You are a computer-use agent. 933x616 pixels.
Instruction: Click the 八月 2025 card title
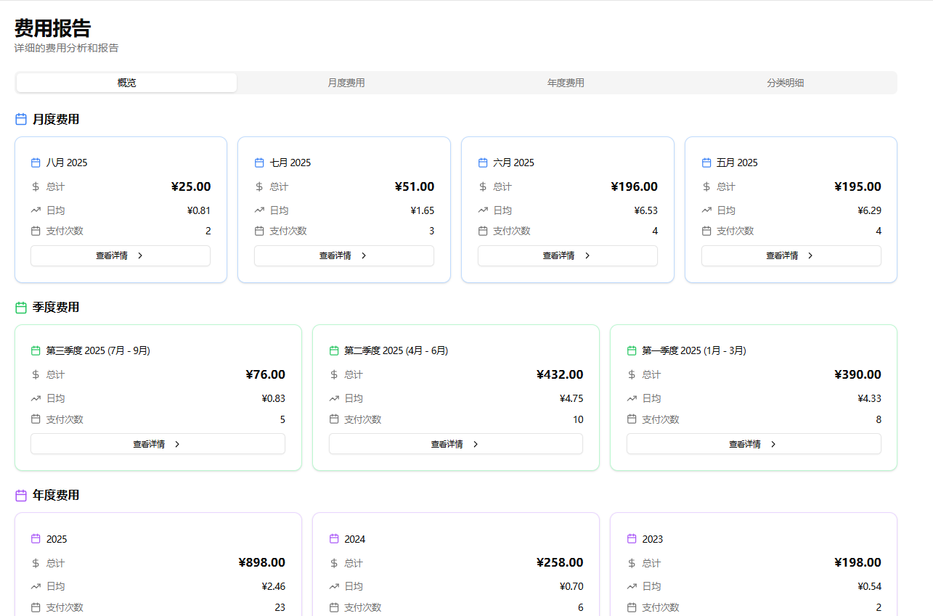pyautogui.click(x=67, y=163)
